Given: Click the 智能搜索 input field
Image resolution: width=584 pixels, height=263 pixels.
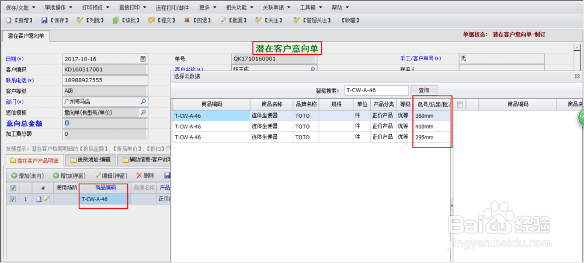Looking at the screenshot, I should (377, 90).
